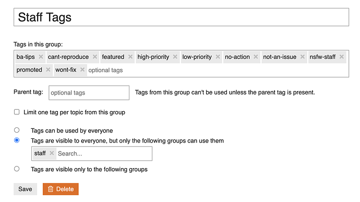Click the 'Parent tag:' label
The image size is (360, 202).
coord(28,92)
